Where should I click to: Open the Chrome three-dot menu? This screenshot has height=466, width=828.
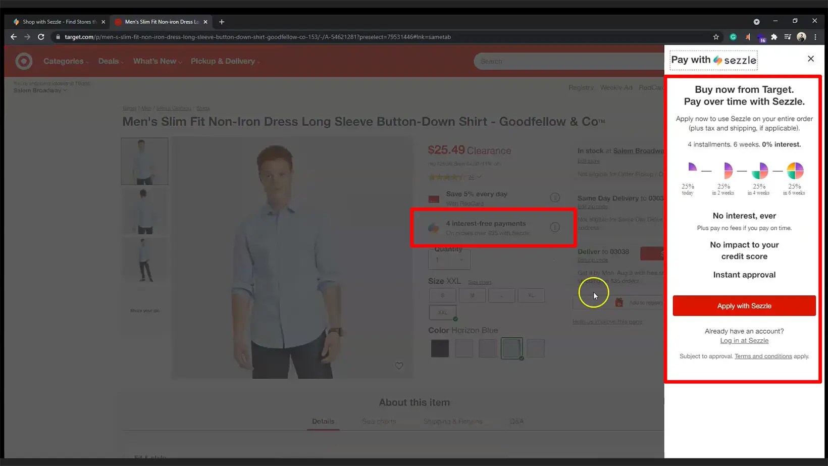(815, 37)
